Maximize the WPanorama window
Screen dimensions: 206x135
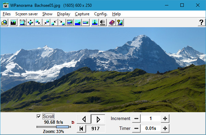click(182, 5)
